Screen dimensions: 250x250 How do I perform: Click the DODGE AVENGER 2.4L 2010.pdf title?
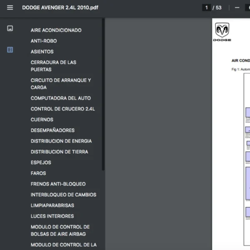coord(60,7)
